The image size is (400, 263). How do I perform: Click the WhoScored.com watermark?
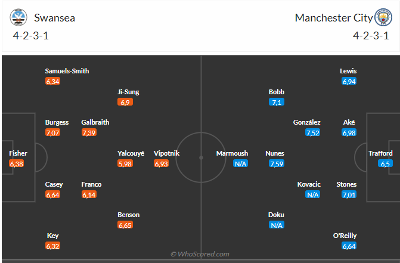click(x=200, y=255)
